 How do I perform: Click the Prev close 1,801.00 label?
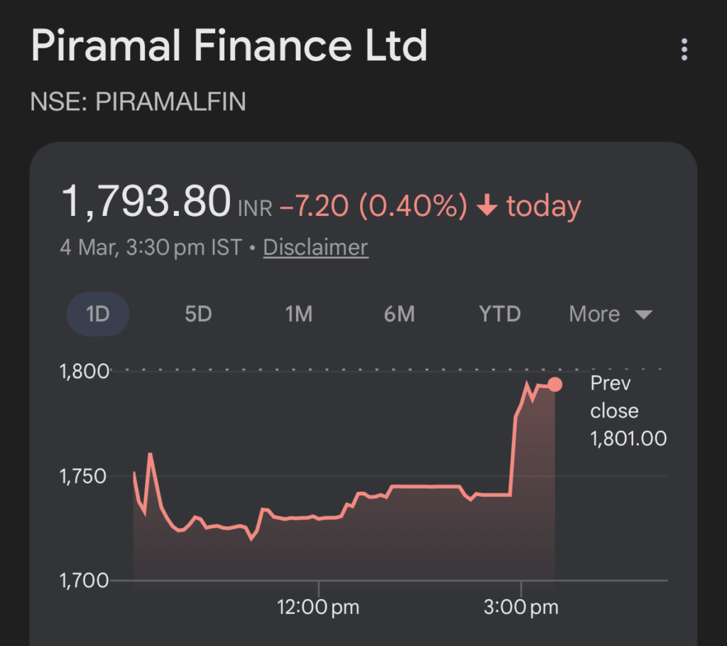(628, 411)
